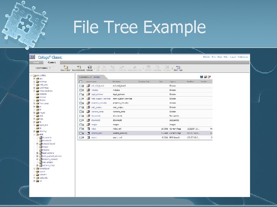Image resolution: width=277 pixels, height=207 pixels.
Task: Click the web_project folder icon in the table
Action: (x=88, y=107)
